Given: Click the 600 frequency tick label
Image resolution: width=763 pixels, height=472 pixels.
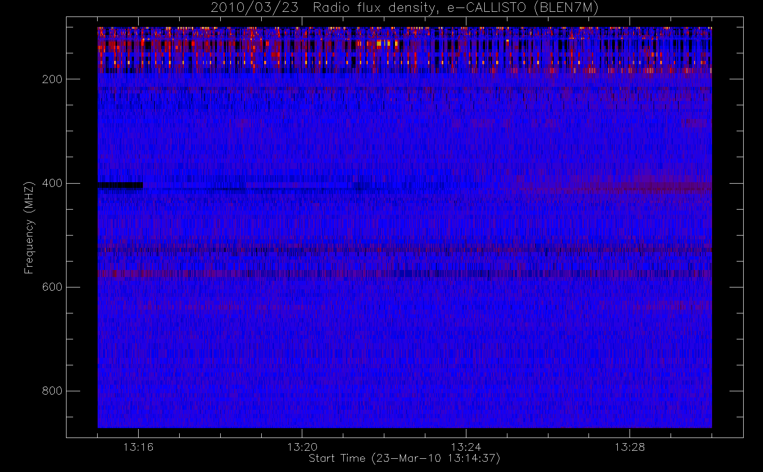Looking at the screenshot, I should [x=52, y=287].
